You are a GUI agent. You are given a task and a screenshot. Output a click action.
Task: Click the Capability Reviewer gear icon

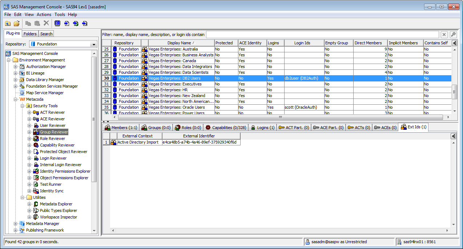click(x=36, y=145)
